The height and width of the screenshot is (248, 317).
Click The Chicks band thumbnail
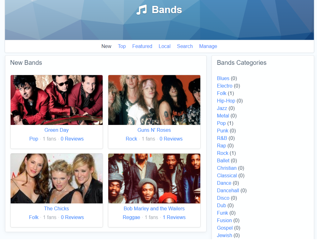coord(56,178)
